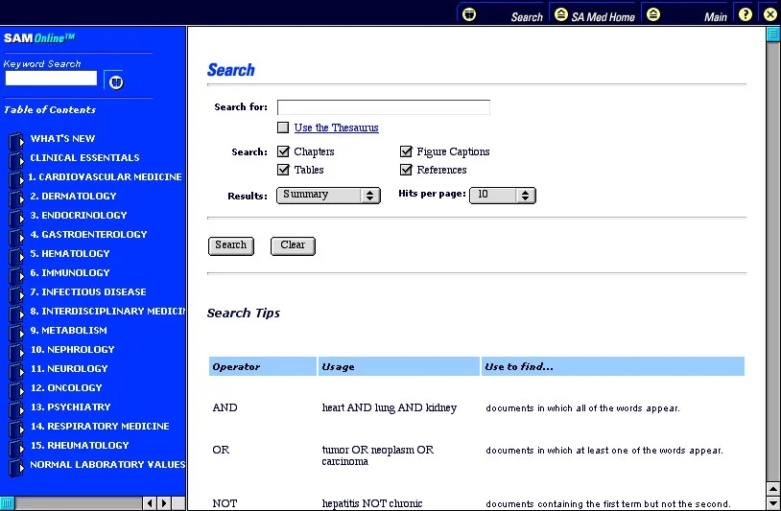Click book icon beside Interdisciplinary Medicine
This screenshot has width=781, height=511.
(16, 314)
